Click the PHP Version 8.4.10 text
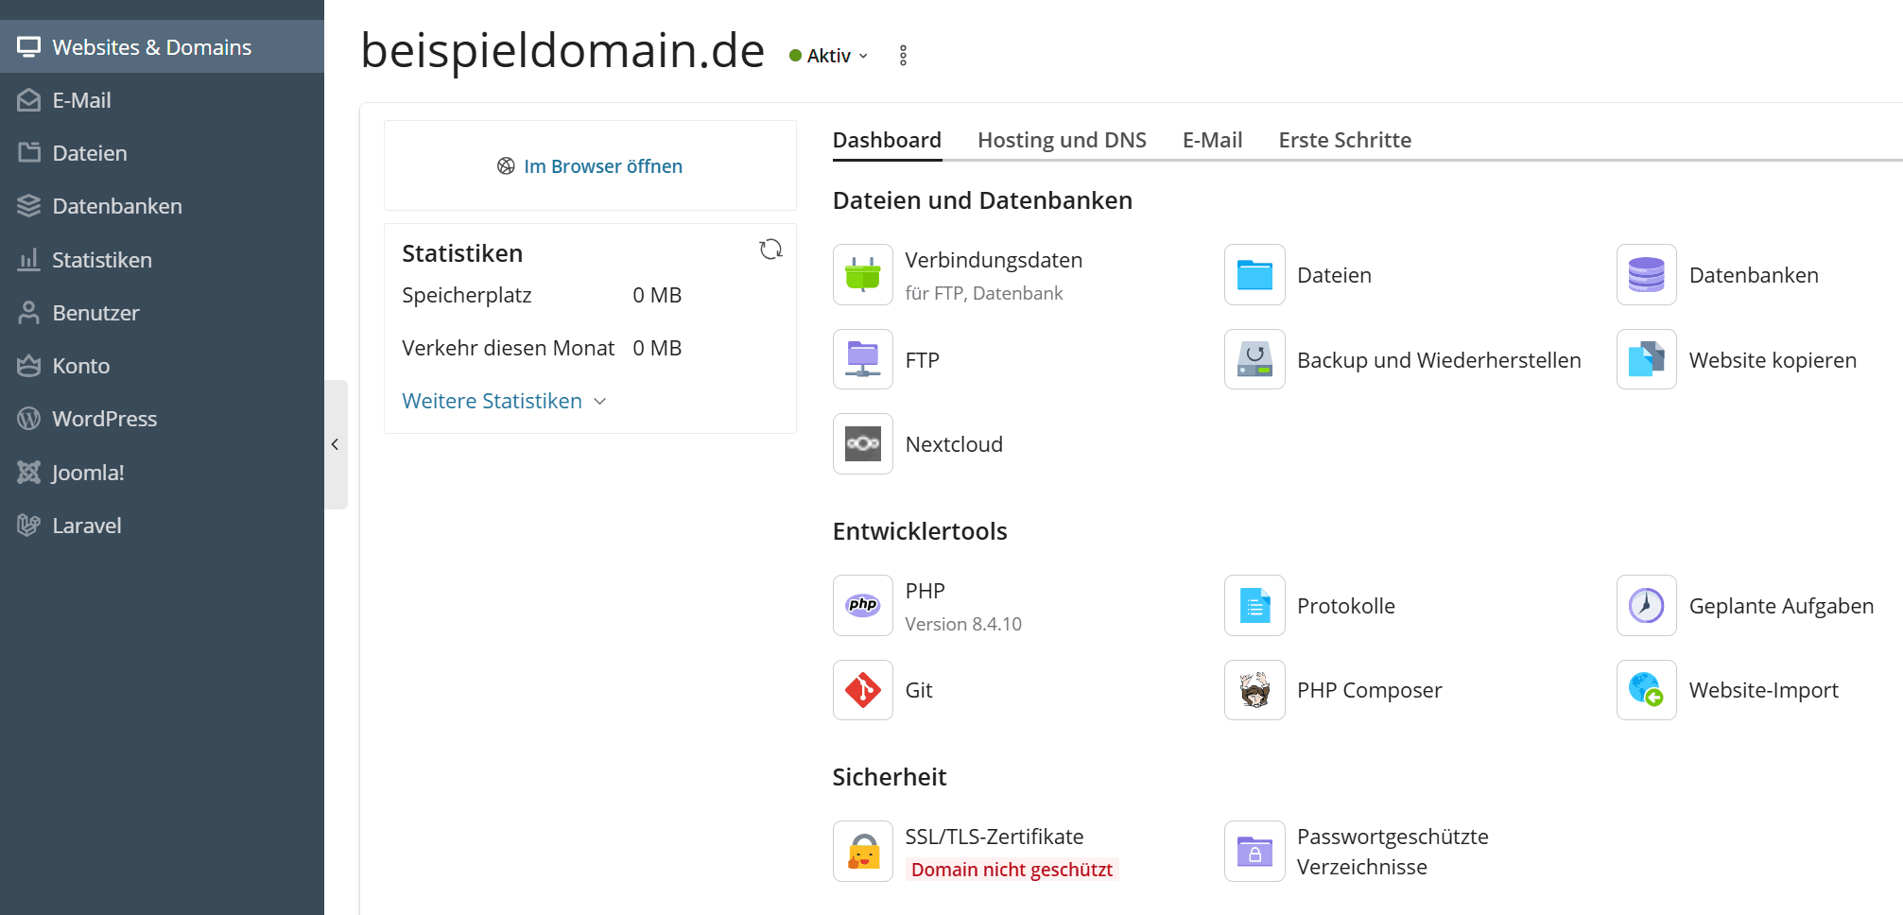This screenshot has width=1903, height=915. click(963, 624)
